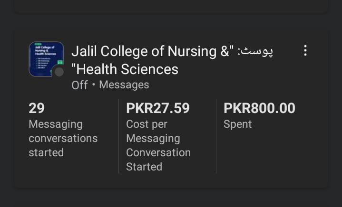
Task: Click the 'Spent' metric label
Action: click(x=237, y=124)
